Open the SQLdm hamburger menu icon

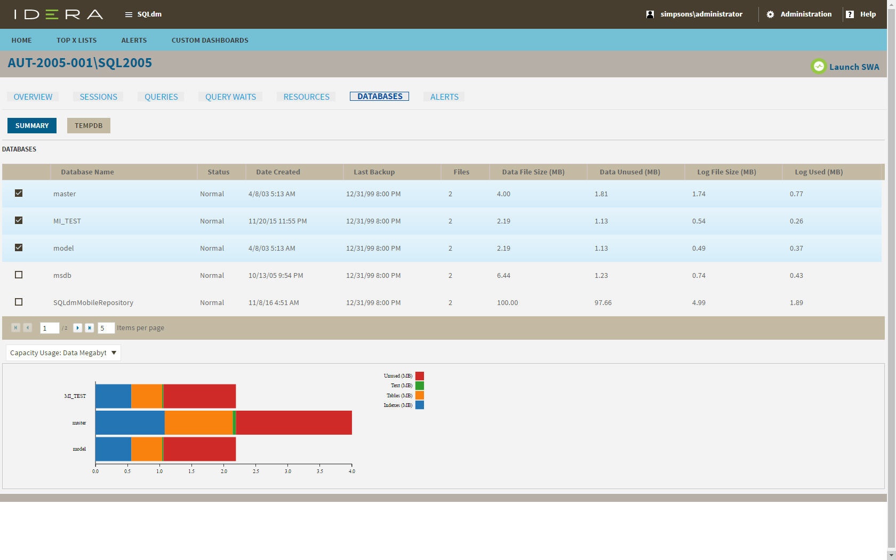point(129,14)
